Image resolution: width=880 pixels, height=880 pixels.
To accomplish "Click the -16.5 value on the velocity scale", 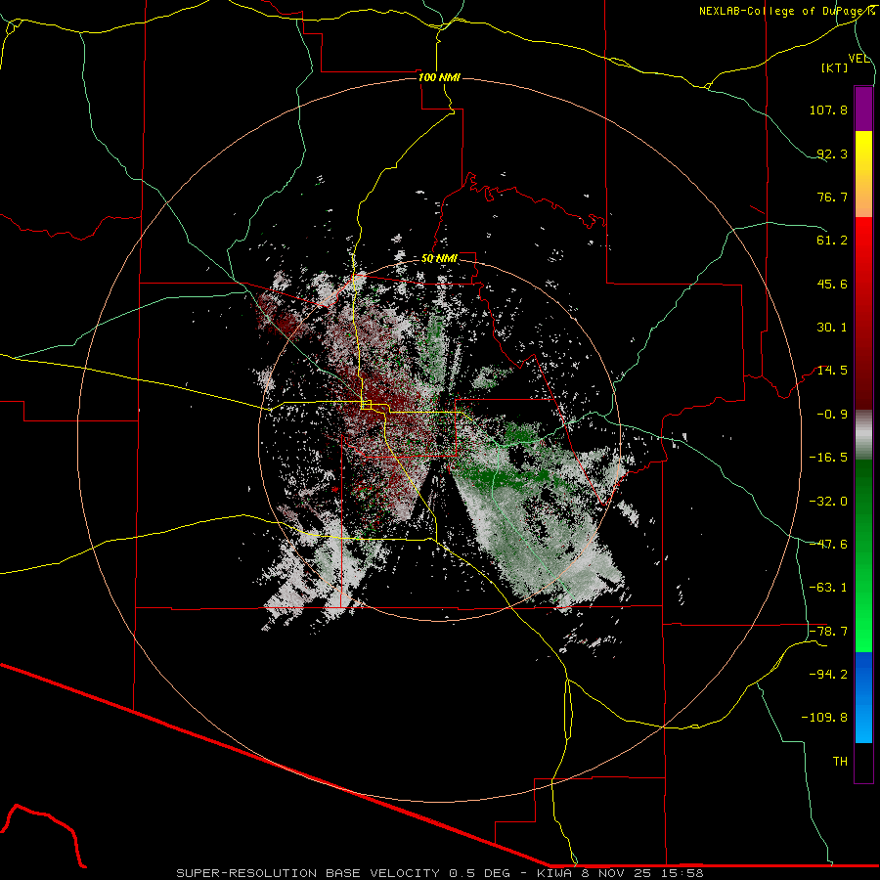I will [828, 458].
